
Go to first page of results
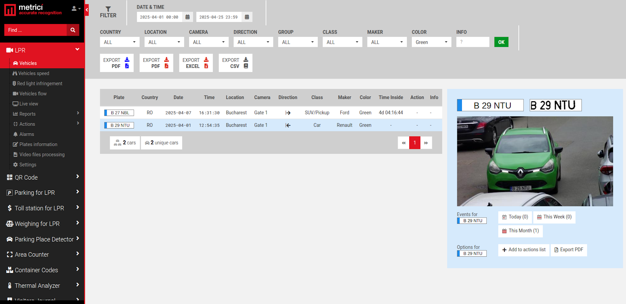(403, 143)
